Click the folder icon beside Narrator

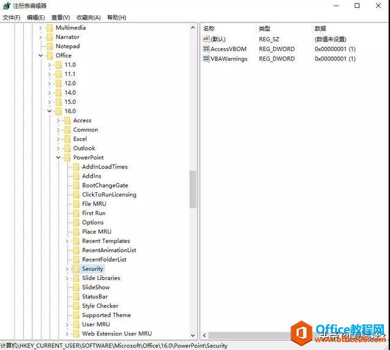(50, 37)
